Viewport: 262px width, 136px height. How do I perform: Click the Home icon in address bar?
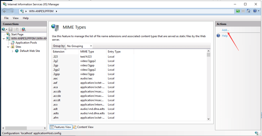pyautogui.click(x=248, y=11)
